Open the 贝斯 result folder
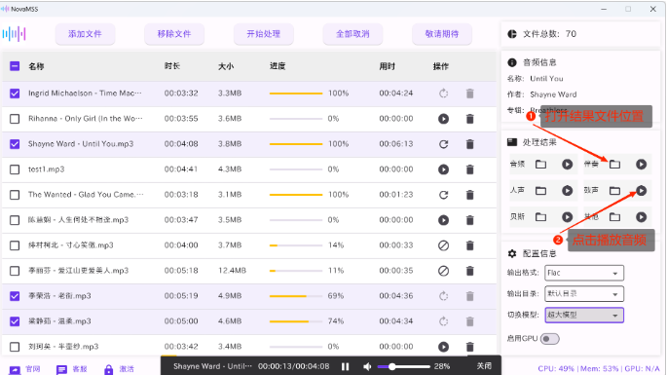The width and height of the screenshot is (667, 375). click(540, 217)
